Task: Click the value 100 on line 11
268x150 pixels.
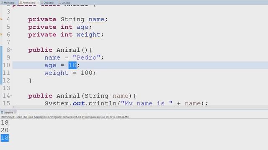Action: 86,73
